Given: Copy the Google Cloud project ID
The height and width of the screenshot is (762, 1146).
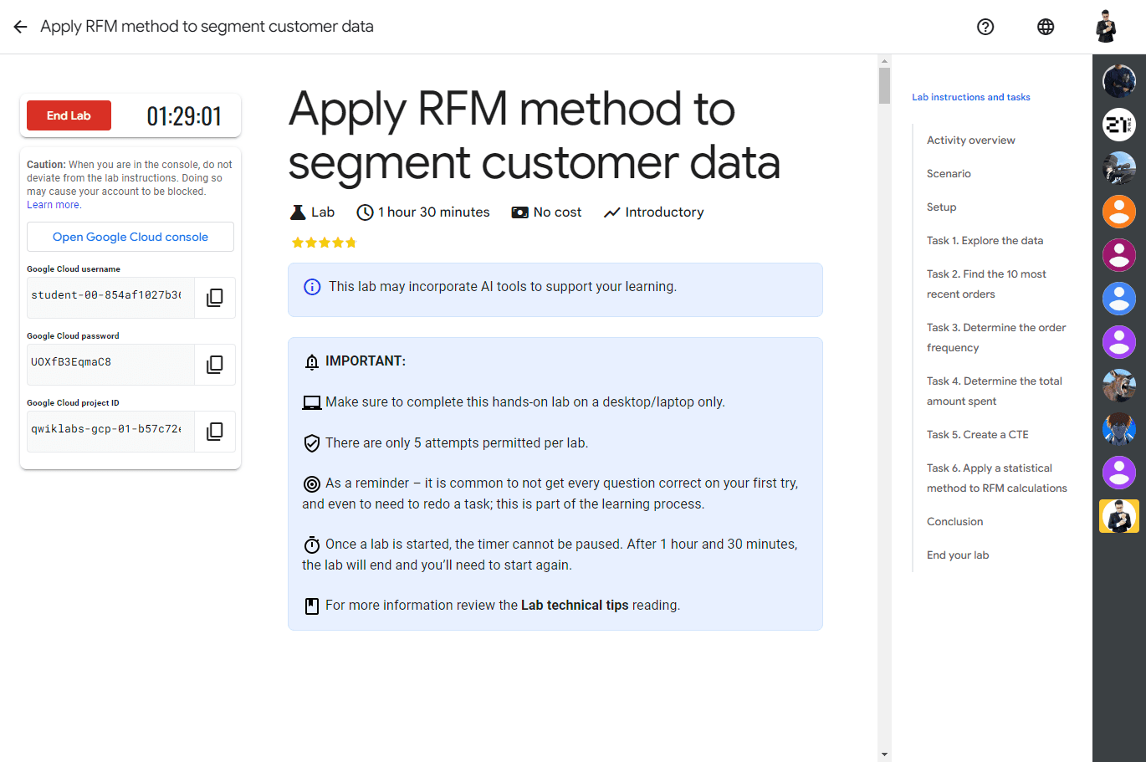Looking at the screenshot, I should point(215,432).
